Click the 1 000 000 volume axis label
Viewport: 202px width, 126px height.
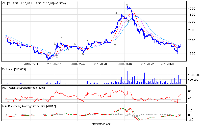click(193, 75)
